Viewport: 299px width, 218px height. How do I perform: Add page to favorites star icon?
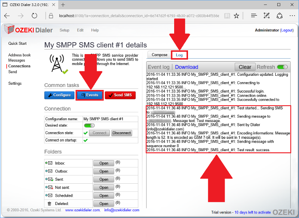pyautogui.click(x=236, y=16)
